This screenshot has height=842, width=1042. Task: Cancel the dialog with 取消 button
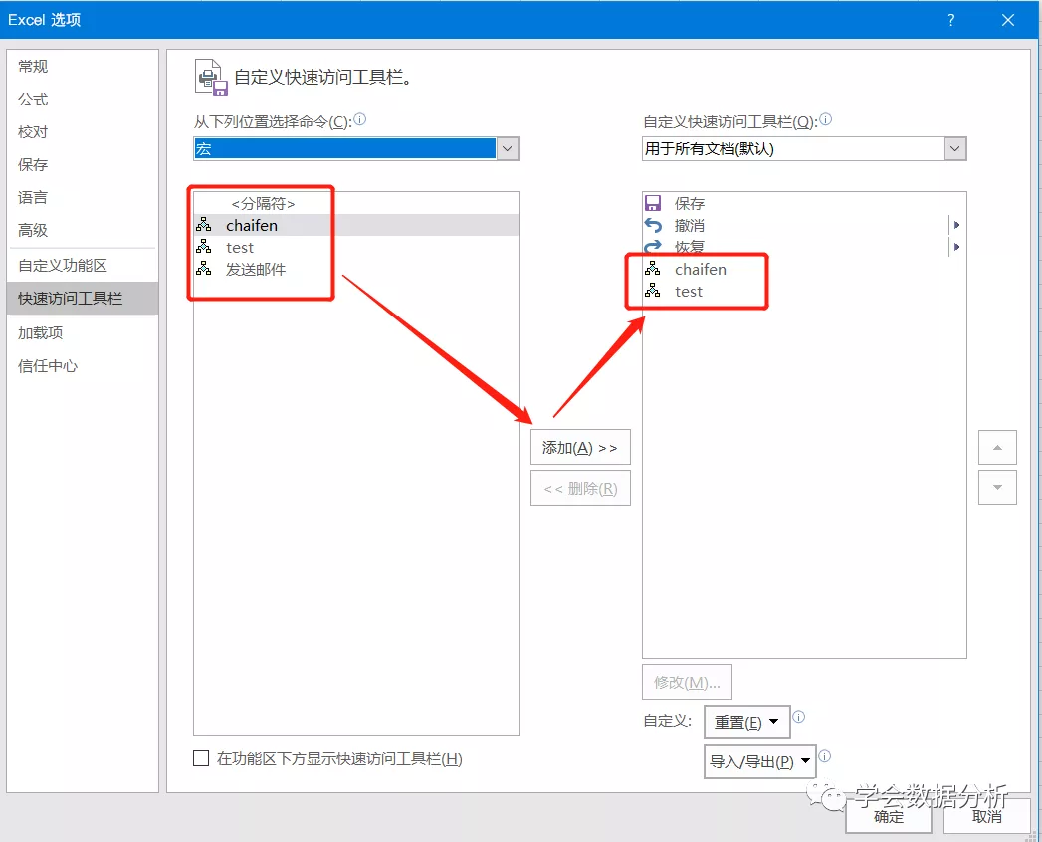tap(987, 816)
